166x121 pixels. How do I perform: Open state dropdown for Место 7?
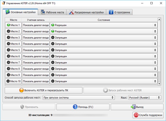(x=104, y=63)
